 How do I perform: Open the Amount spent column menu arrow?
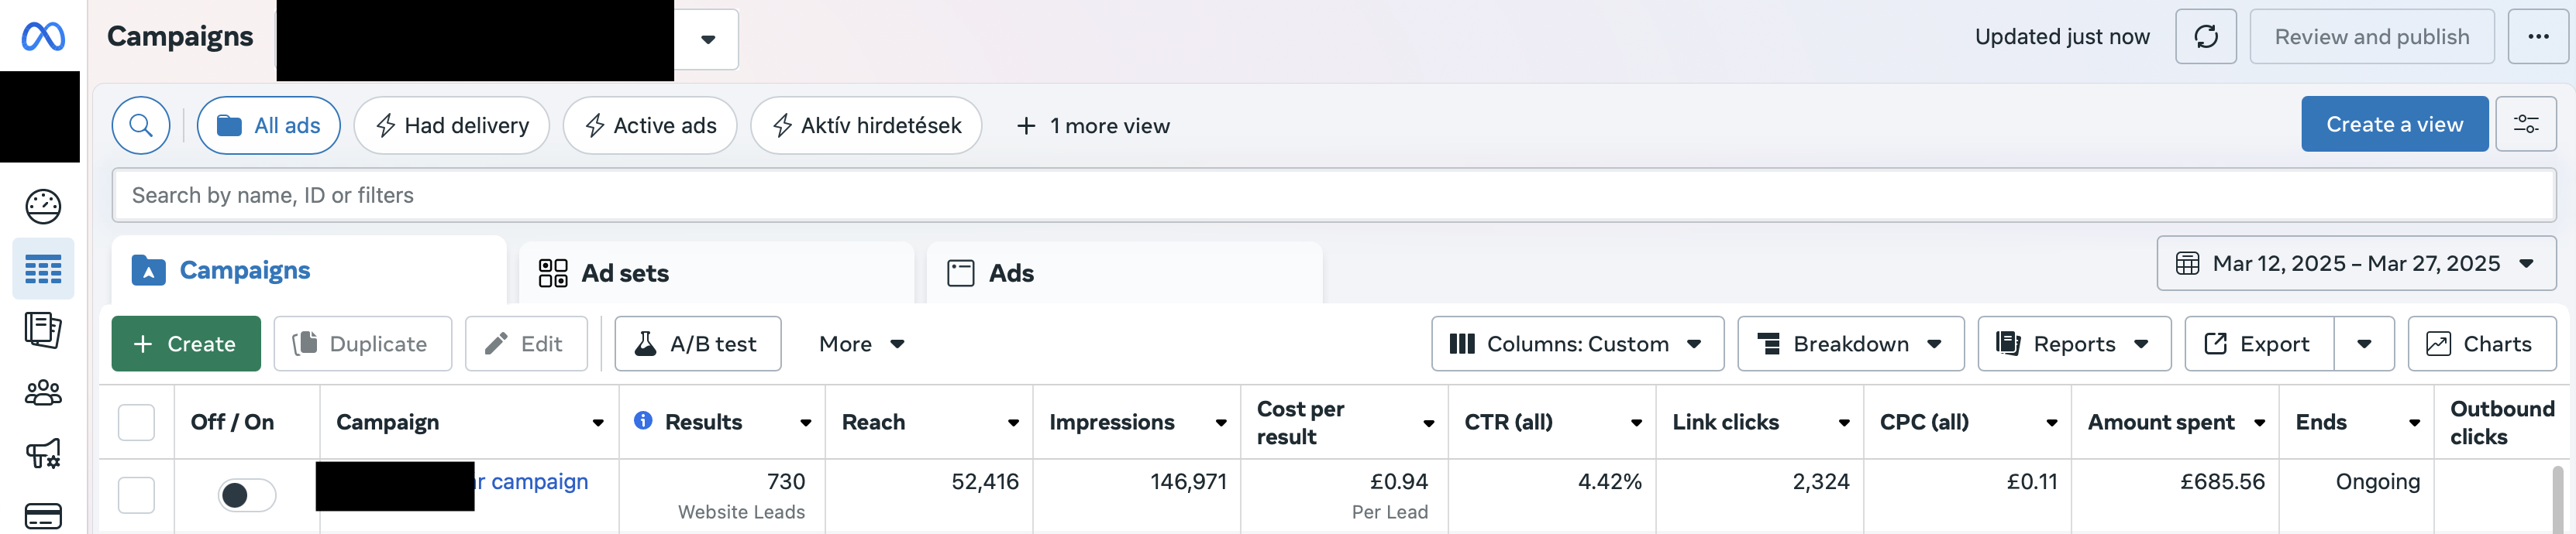click(2259, 423)
